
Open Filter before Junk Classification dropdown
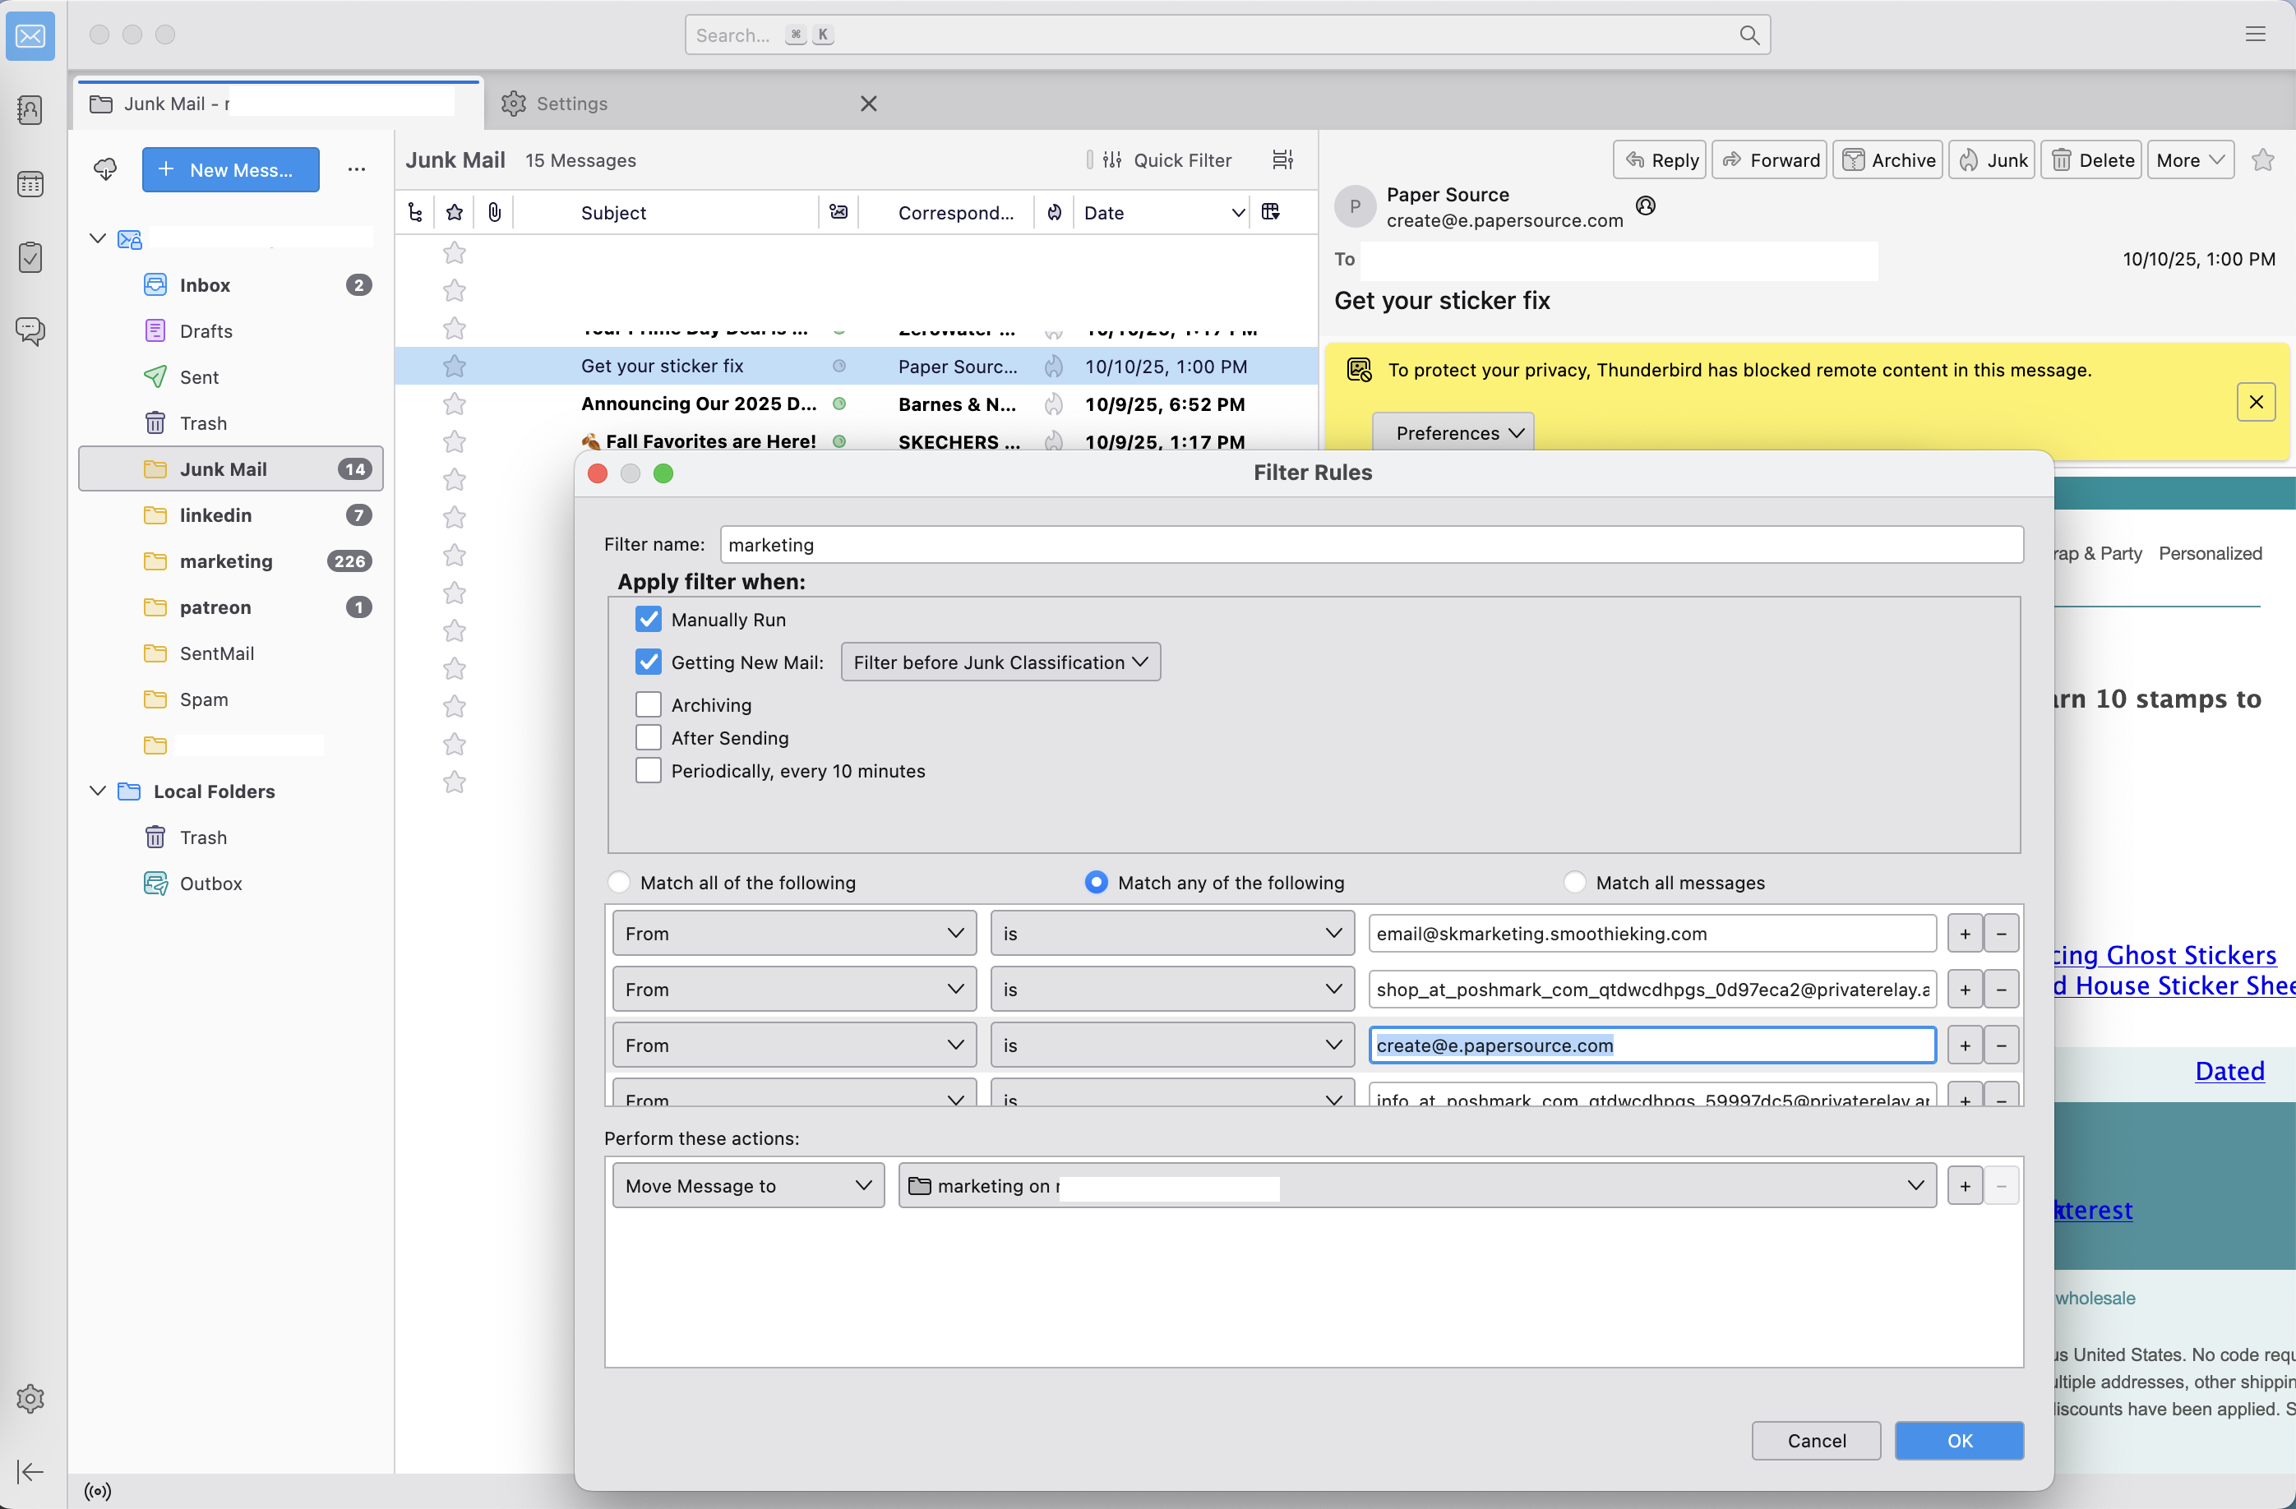[x=1000, y=662]
